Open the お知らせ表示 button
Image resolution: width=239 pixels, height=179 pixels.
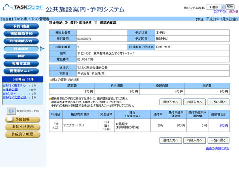click(x=22, y=127)
